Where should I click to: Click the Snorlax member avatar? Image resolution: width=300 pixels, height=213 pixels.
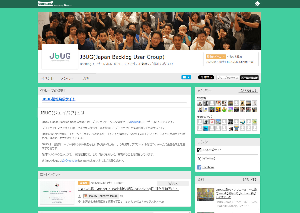242,122
